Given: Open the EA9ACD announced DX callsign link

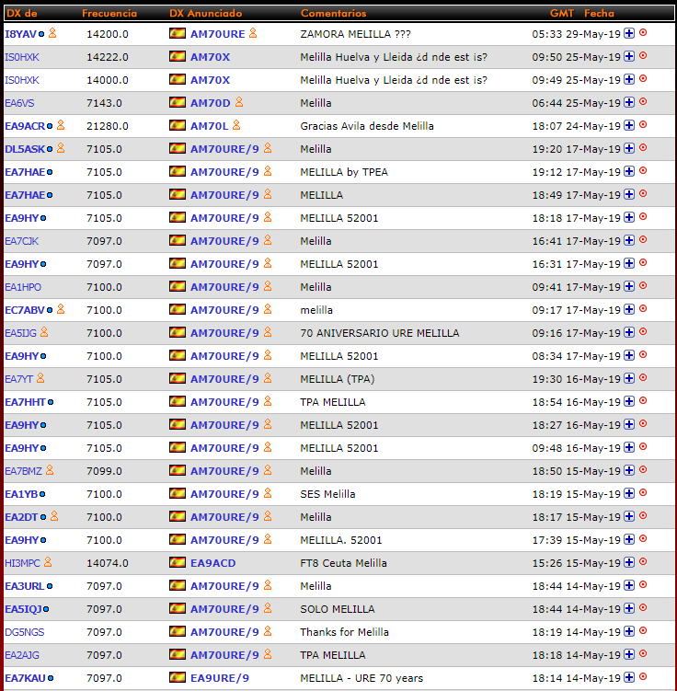Looking at the screenshot, I should pos(212,563).
